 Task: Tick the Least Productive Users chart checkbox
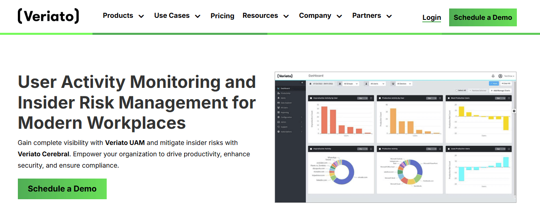click(x=449, y=149)
